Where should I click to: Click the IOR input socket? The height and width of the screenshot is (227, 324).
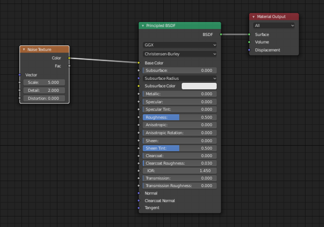pyautogui.click(x=139, y=171)
